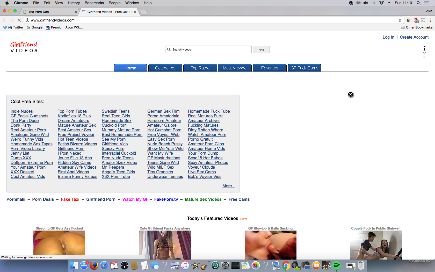Viewport: 435px width, 272px height.
Task: Open the Bookmarks menu
Action: [x=94, y=3]
